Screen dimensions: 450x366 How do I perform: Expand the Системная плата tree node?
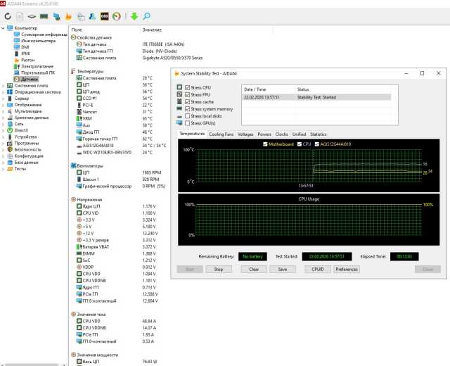pyautogui.click(x=4, y=85)
